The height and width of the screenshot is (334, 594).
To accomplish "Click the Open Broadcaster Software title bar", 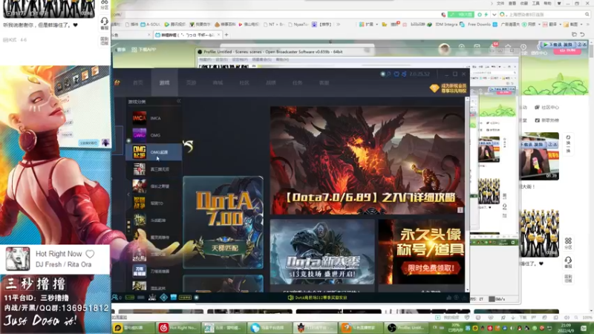I will (356, 52).
